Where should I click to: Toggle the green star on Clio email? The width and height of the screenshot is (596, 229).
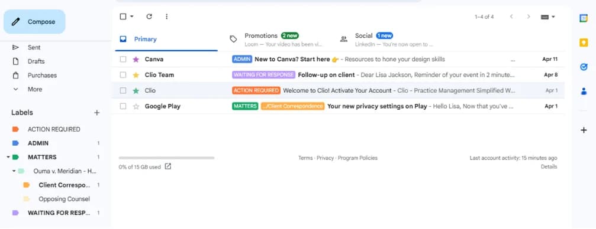click(136, 91)
